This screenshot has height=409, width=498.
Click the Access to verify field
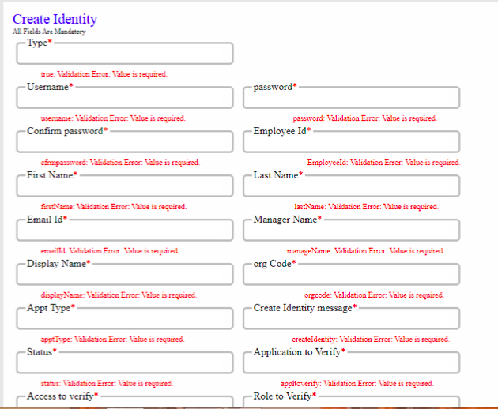(x=125, y=401)
